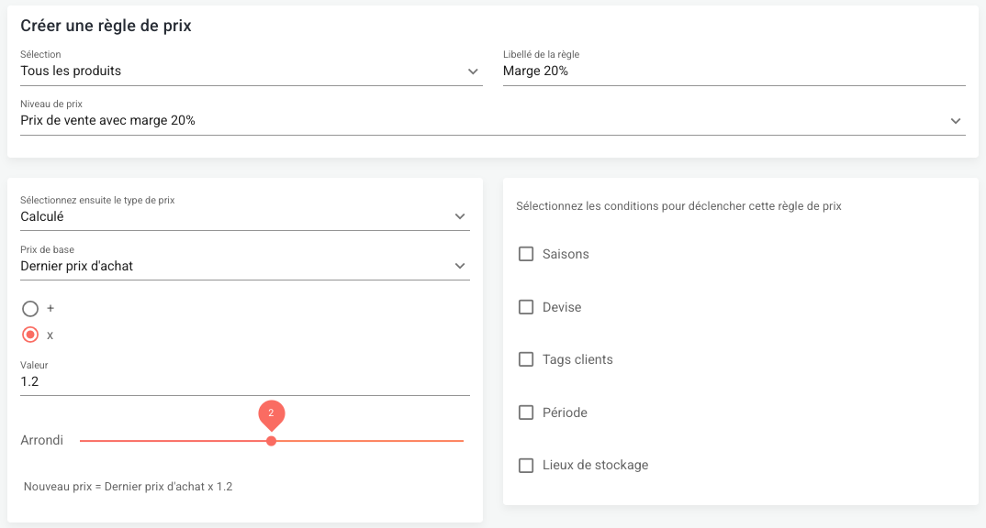
Task: Enable the Saisons condition checkbox
Action: [526, 254]
